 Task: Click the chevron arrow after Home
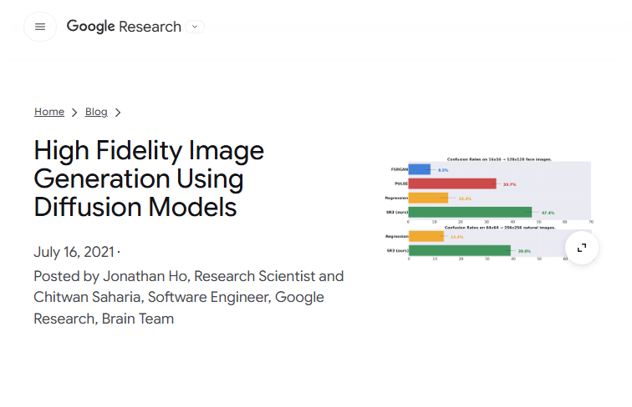74,113
